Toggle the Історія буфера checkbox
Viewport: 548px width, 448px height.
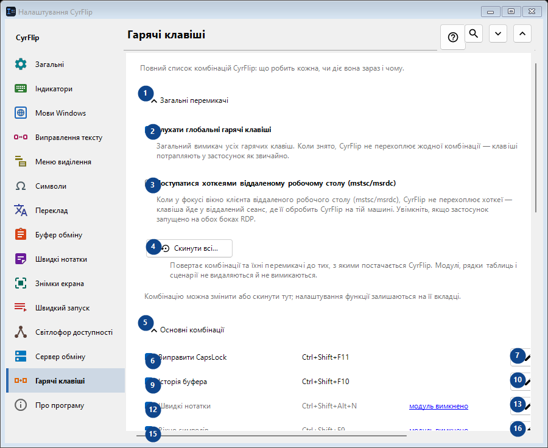point(149,382)
